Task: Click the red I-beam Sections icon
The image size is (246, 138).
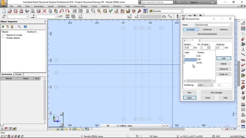Action: click(243, 82)
